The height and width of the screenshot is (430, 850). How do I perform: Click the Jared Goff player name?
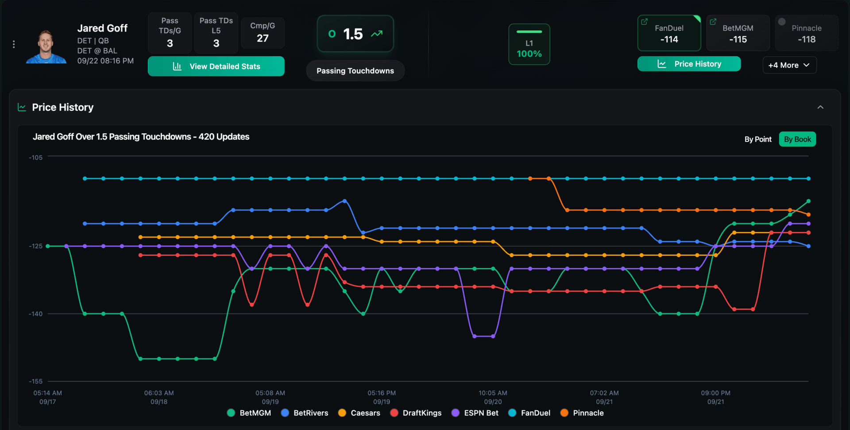point(102,28)
